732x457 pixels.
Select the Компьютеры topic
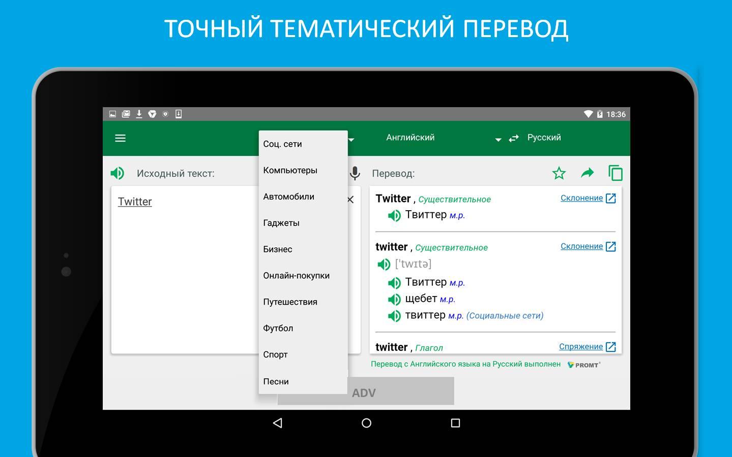click(290, 171)
